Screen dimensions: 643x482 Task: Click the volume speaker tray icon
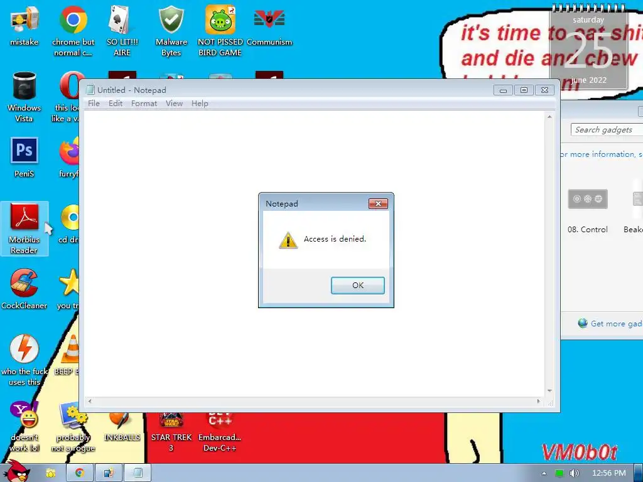pyautogui.click(x=574, y=473)
